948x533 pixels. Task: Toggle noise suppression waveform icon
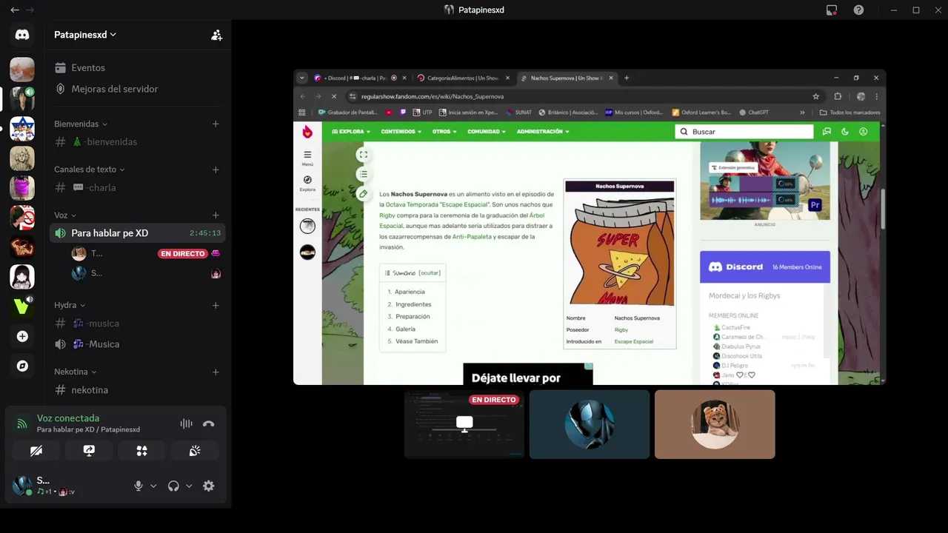tap(186, 423)
